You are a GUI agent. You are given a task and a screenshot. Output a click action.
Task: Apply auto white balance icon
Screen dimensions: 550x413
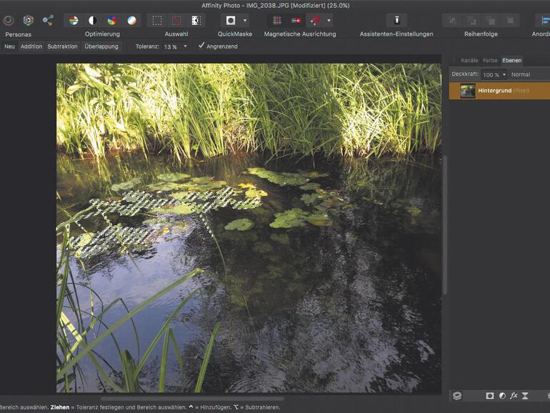coord(131,20)
